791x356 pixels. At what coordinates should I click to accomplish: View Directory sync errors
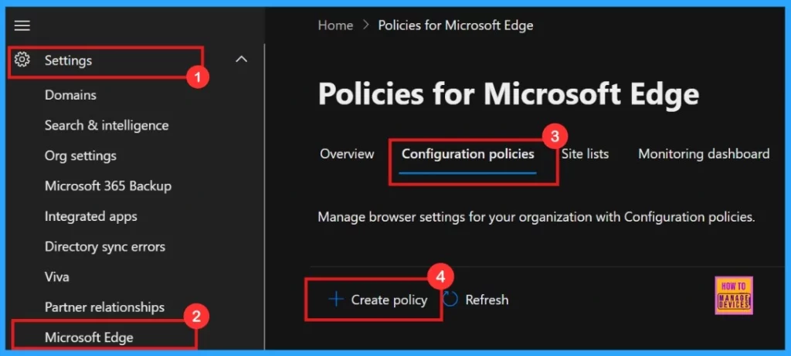coord(104,246)
